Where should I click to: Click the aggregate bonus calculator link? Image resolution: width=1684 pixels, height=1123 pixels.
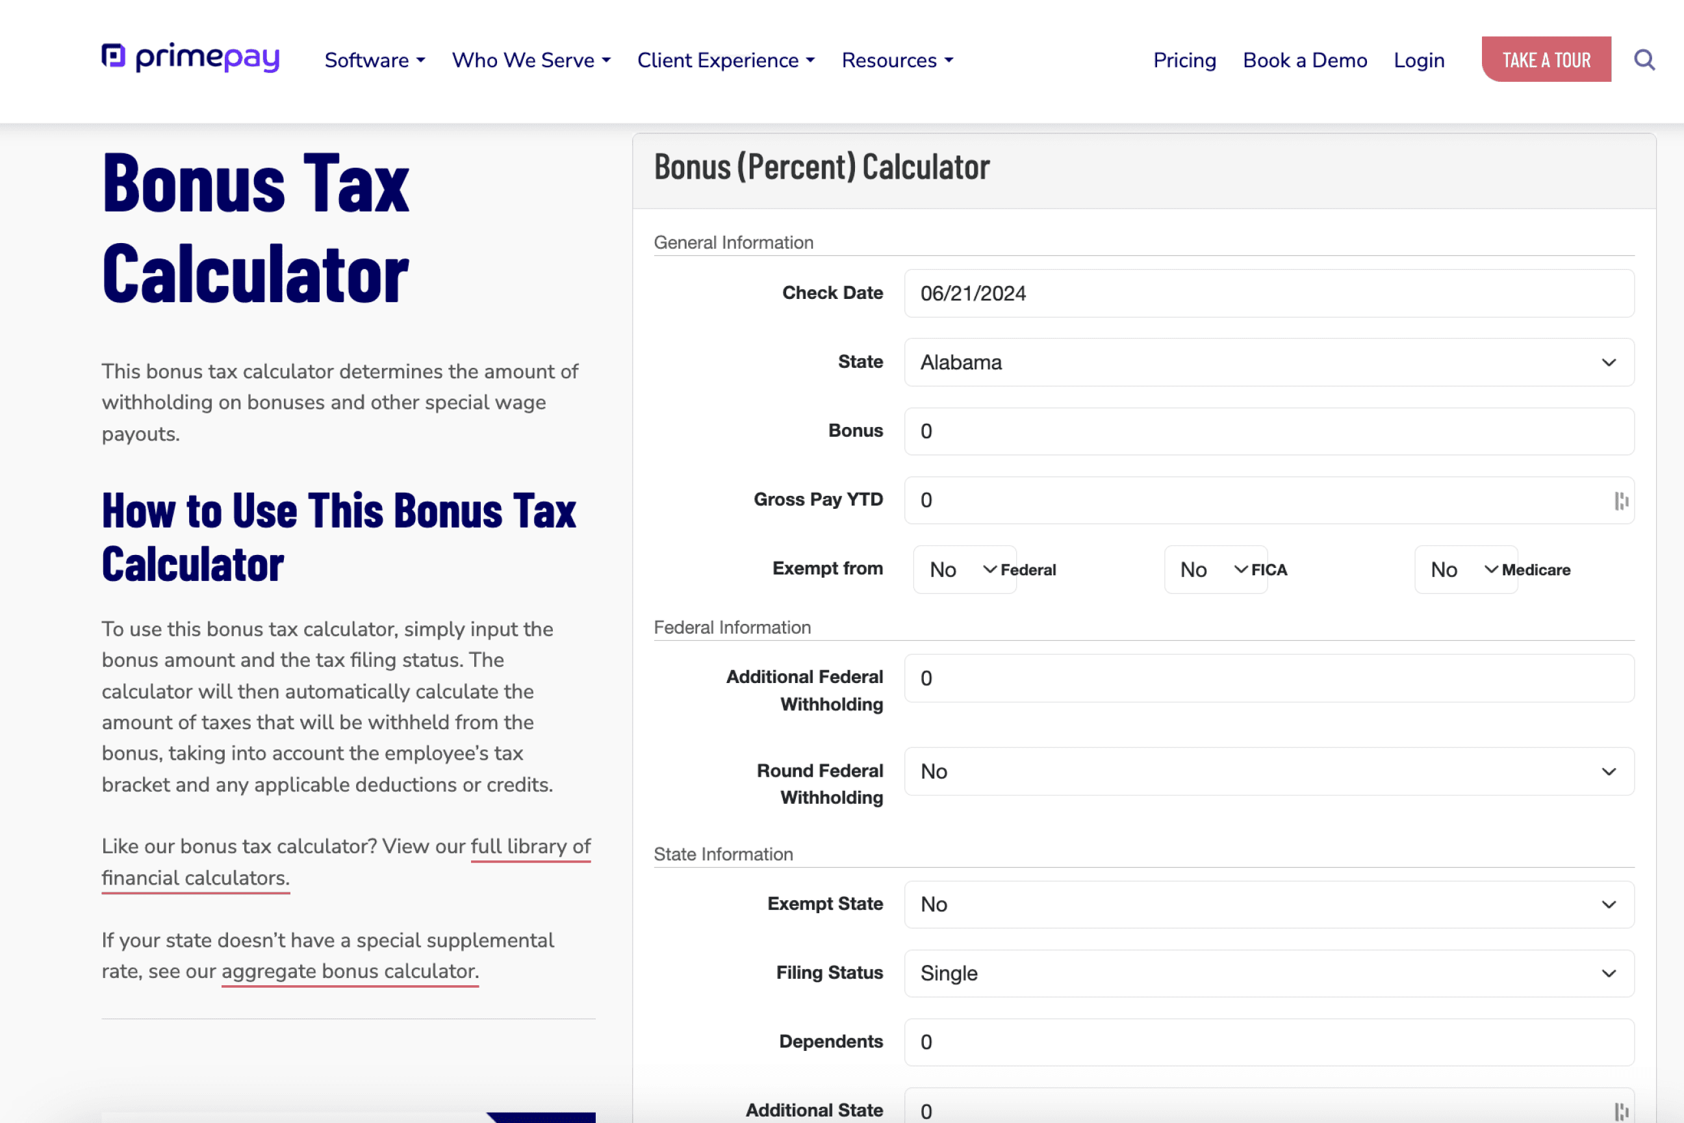[348, 972]
